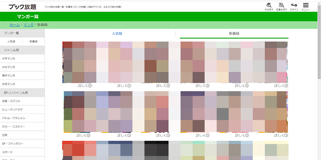Follow the マンガ breadcrumb link
Image resolution: width=321 pixels, height=160 pixels.
coord(28,25)
